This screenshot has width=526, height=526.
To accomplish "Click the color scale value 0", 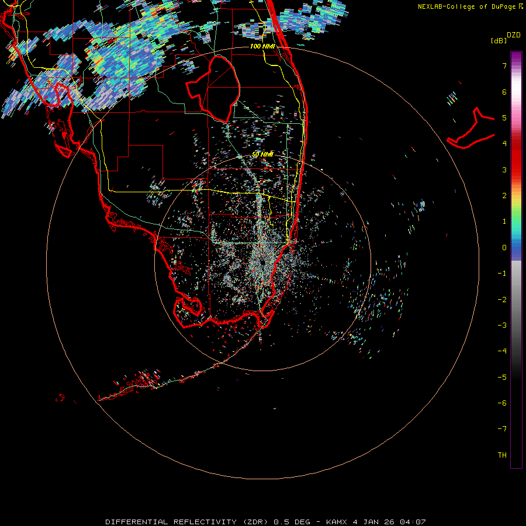I will 504,248.
